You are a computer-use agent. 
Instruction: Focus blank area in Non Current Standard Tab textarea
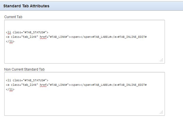pos(85,103)
